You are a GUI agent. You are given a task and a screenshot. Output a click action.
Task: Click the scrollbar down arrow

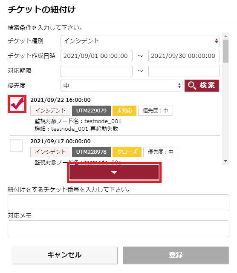pos(225,161)
